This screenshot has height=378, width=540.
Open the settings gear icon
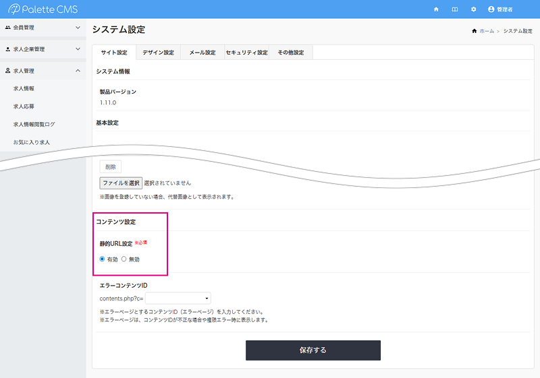tap(473, 9)
